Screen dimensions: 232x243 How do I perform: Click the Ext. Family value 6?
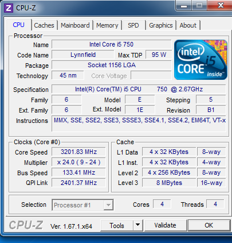tap(66, 110)
